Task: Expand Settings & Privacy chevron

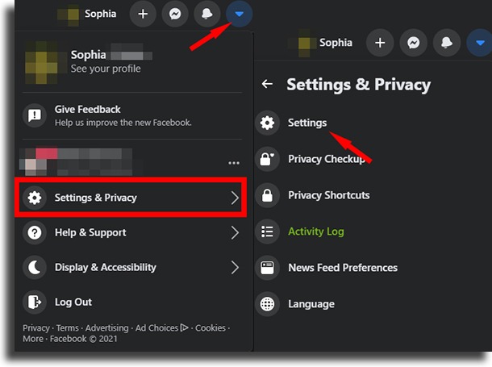Action: coord(235,198)
